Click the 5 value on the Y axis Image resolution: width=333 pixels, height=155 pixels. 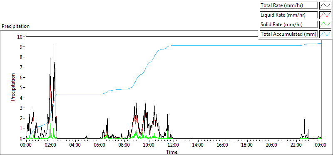click(22, 88)
